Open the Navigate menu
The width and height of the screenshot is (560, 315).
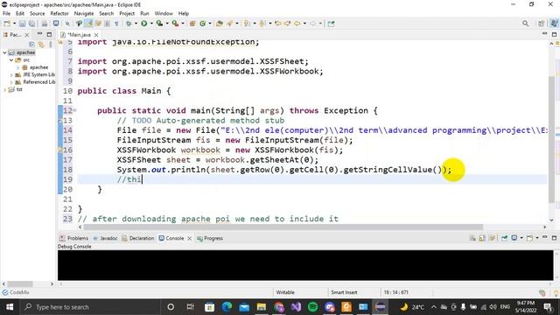(84, 14)
